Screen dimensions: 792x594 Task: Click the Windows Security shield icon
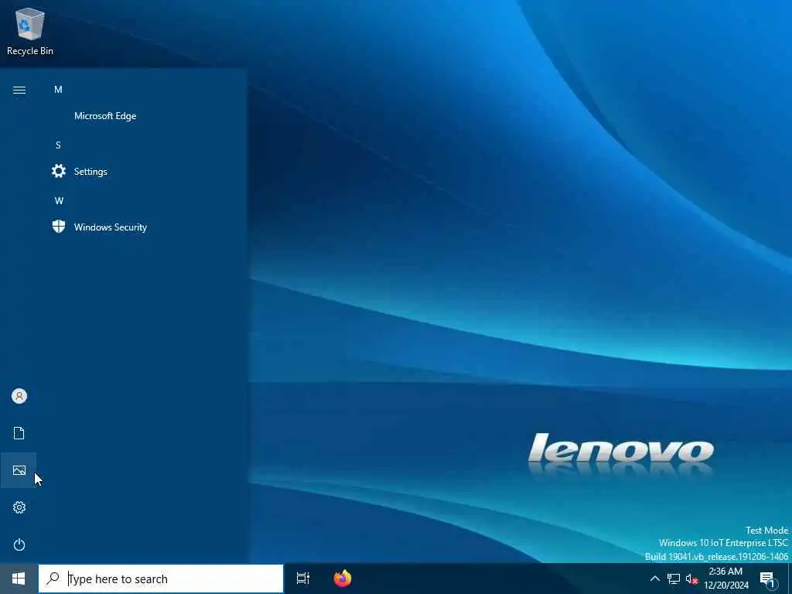59,227
